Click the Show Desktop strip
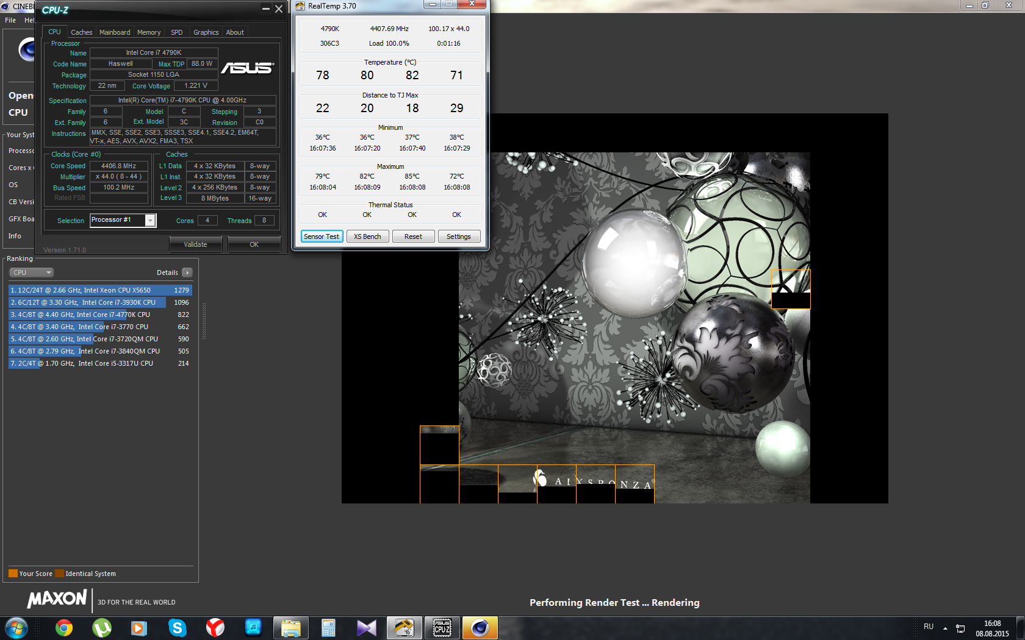The image size is (1025, 640). coord(1021,628)
